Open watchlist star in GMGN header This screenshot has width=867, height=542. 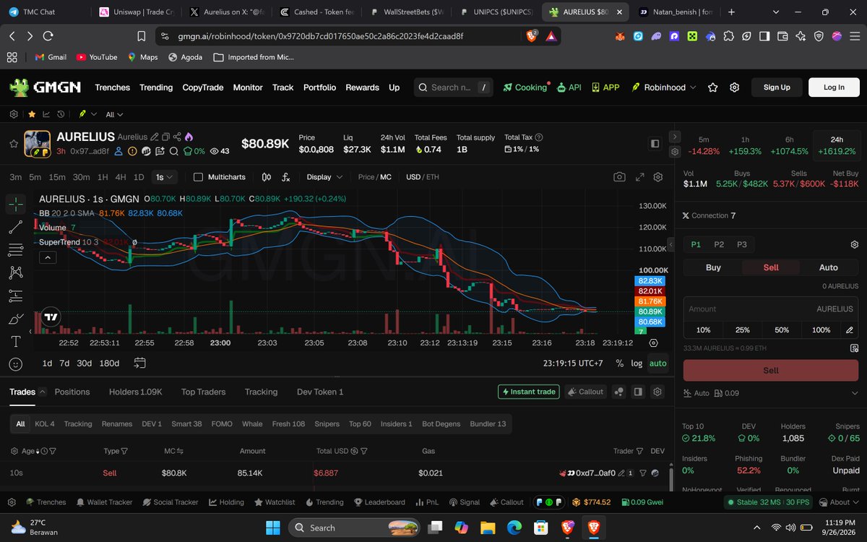pos(713,87)
